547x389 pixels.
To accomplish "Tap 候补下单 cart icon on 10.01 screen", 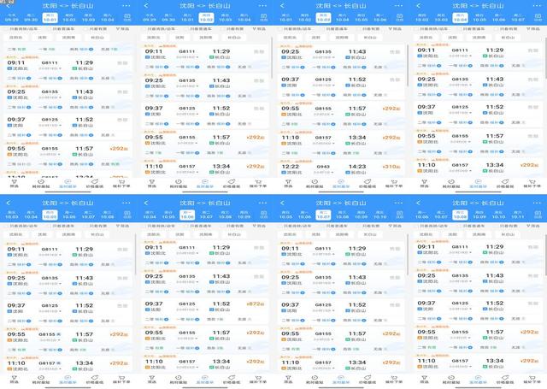I will coord(121,184).
